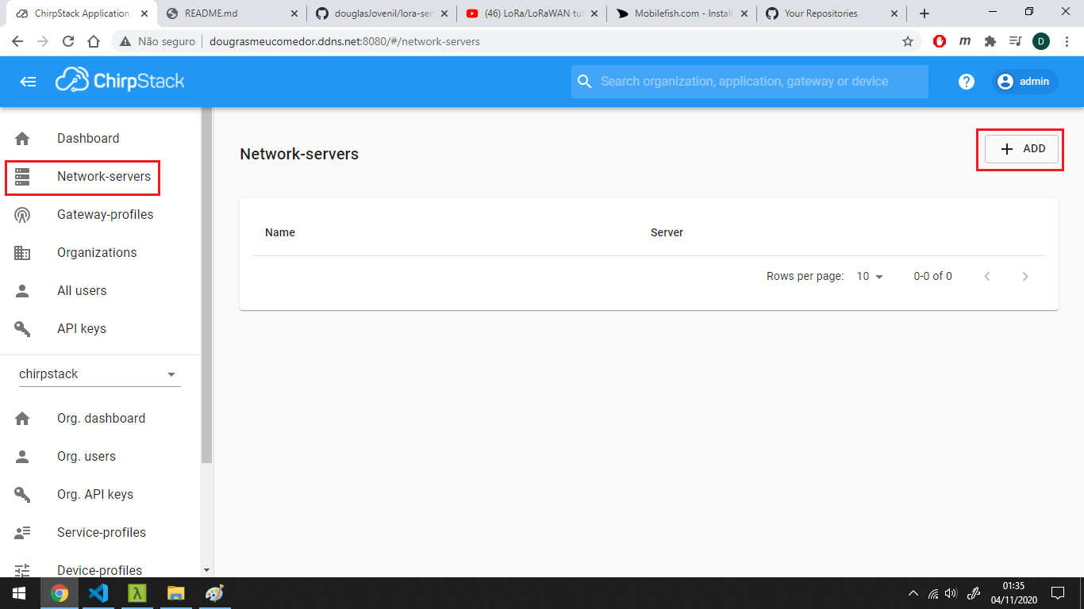Open Org. users page
This screenshot has width=1084, height=609.
click(x=86, y=456)
